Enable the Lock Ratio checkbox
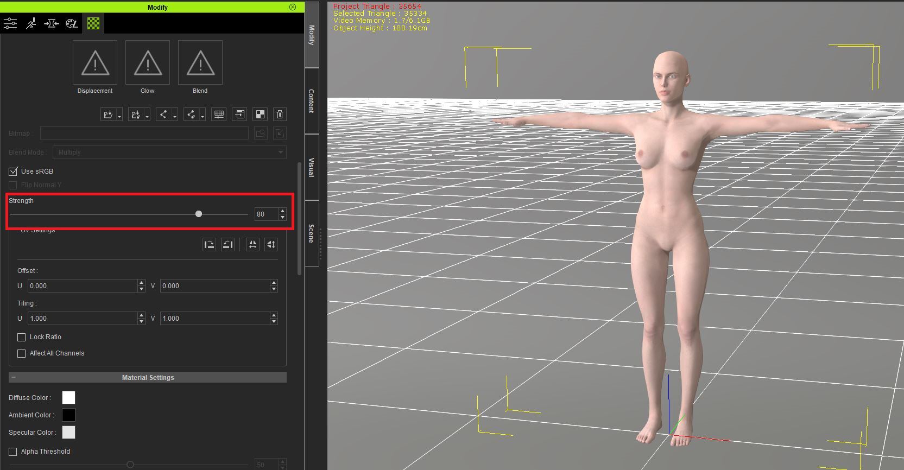 pyautogui.click(x=22, y=337)
